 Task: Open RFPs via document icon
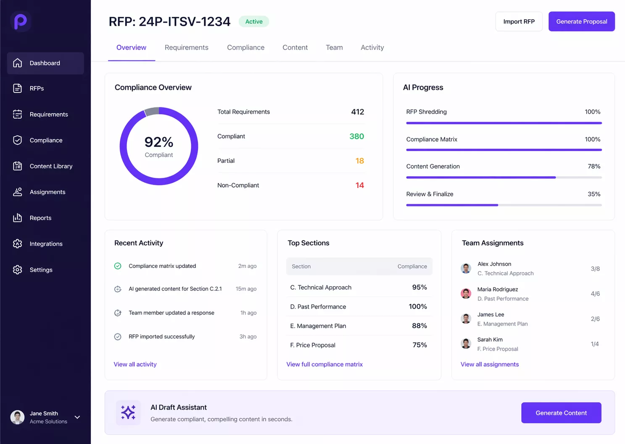point(17,88)
